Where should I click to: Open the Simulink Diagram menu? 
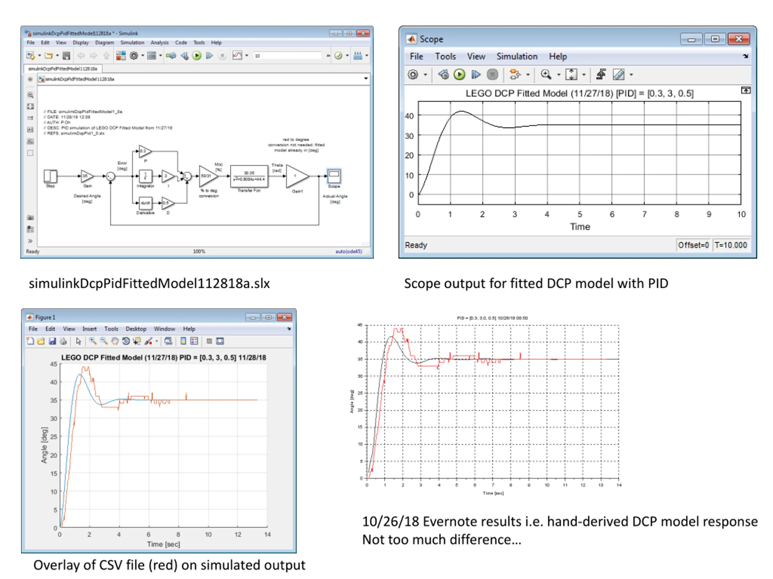click(104, 43)
